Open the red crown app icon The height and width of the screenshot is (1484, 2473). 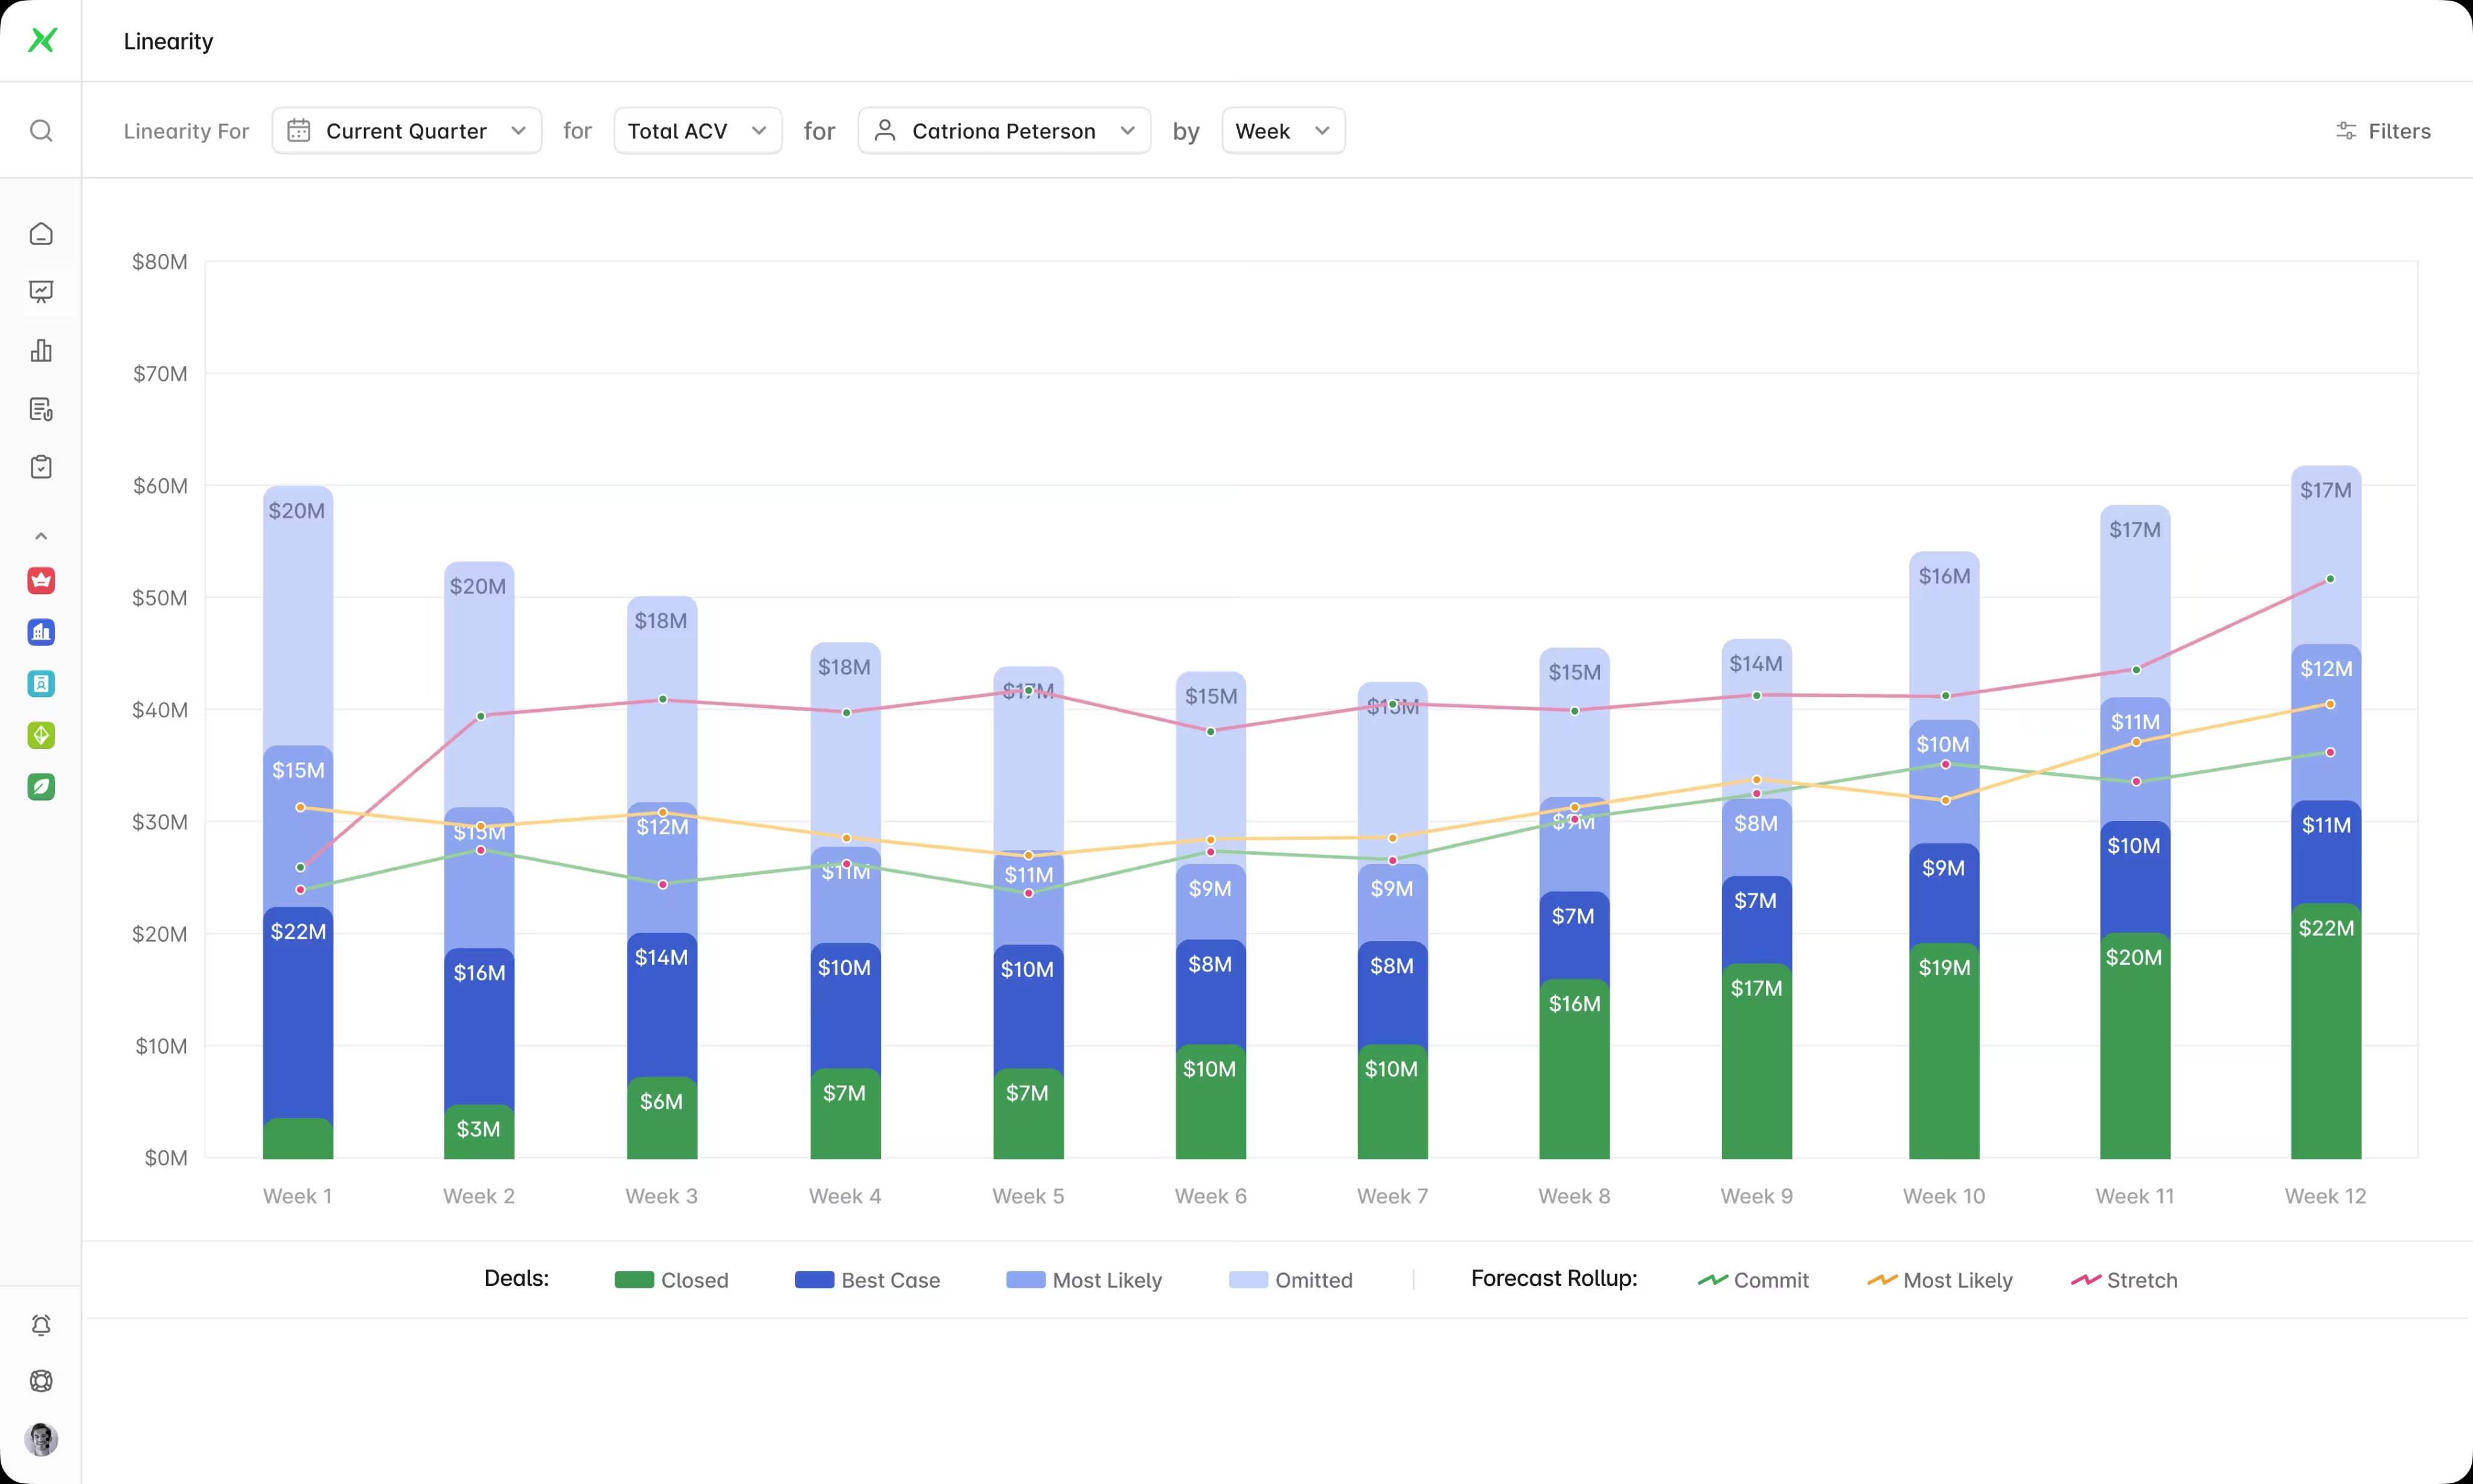41,580
